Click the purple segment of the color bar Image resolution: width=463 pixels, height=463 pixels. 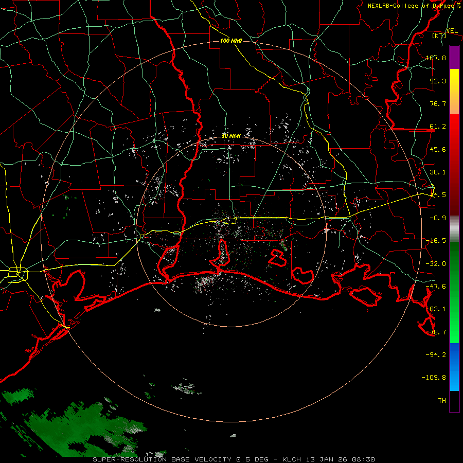(454, 57)
